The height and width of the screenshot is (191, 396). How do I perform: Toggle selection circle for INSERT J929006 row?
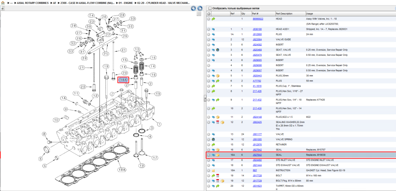click(209, 65)
